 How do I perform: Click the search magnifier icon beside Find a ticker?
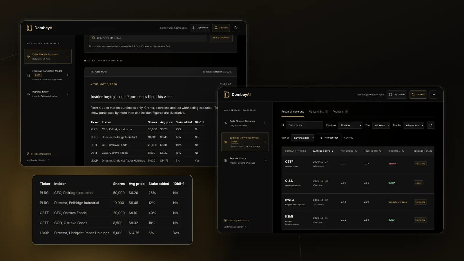point(283,125)
